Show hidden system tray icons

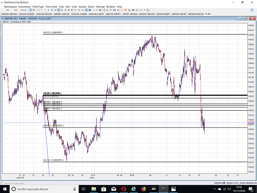click(x=215, y=189)
